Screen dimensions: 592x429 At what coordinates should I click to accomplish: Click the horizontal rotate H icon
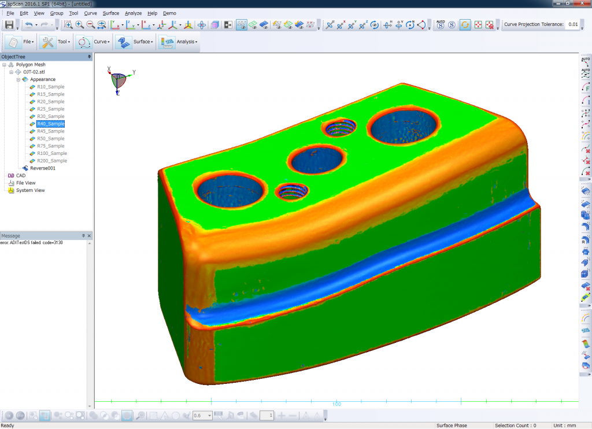[388, 25]
